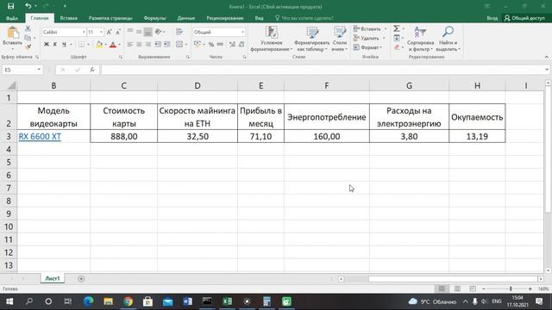Click the Общий доступ share button
552x310 pixels.
(524, 18)
